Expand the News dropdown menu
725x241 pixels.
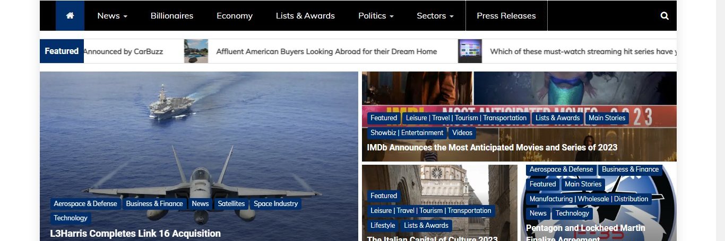(113, 16)
